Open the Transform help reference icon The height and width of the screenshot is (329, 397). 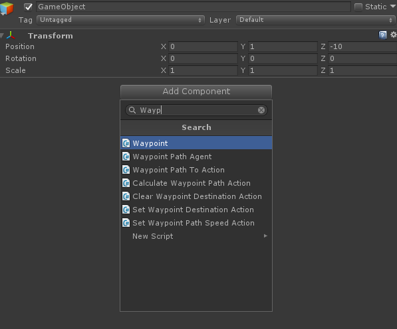[x=382, y=35]
